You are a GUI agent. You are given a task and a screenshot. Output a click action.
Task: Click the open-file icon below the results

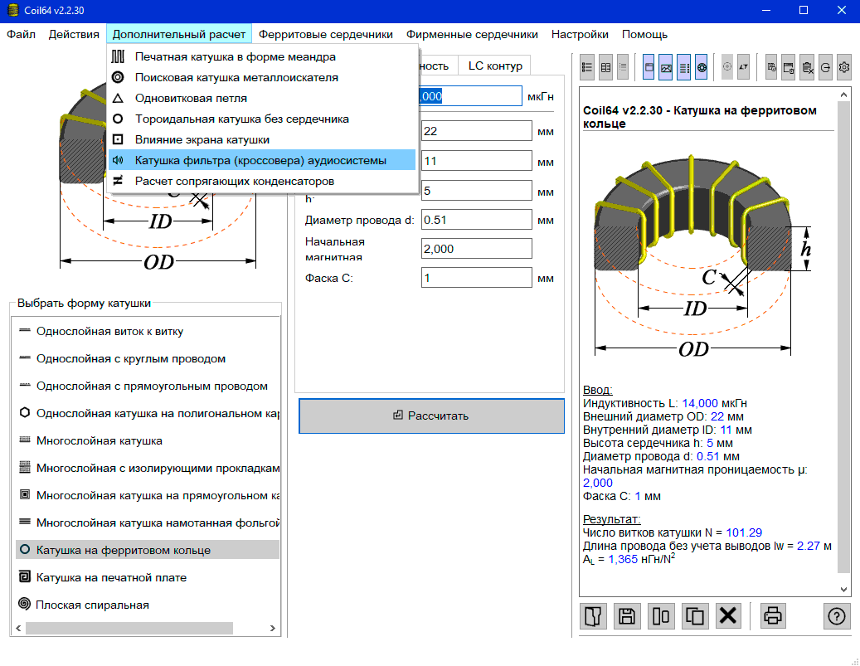point(593,616)
